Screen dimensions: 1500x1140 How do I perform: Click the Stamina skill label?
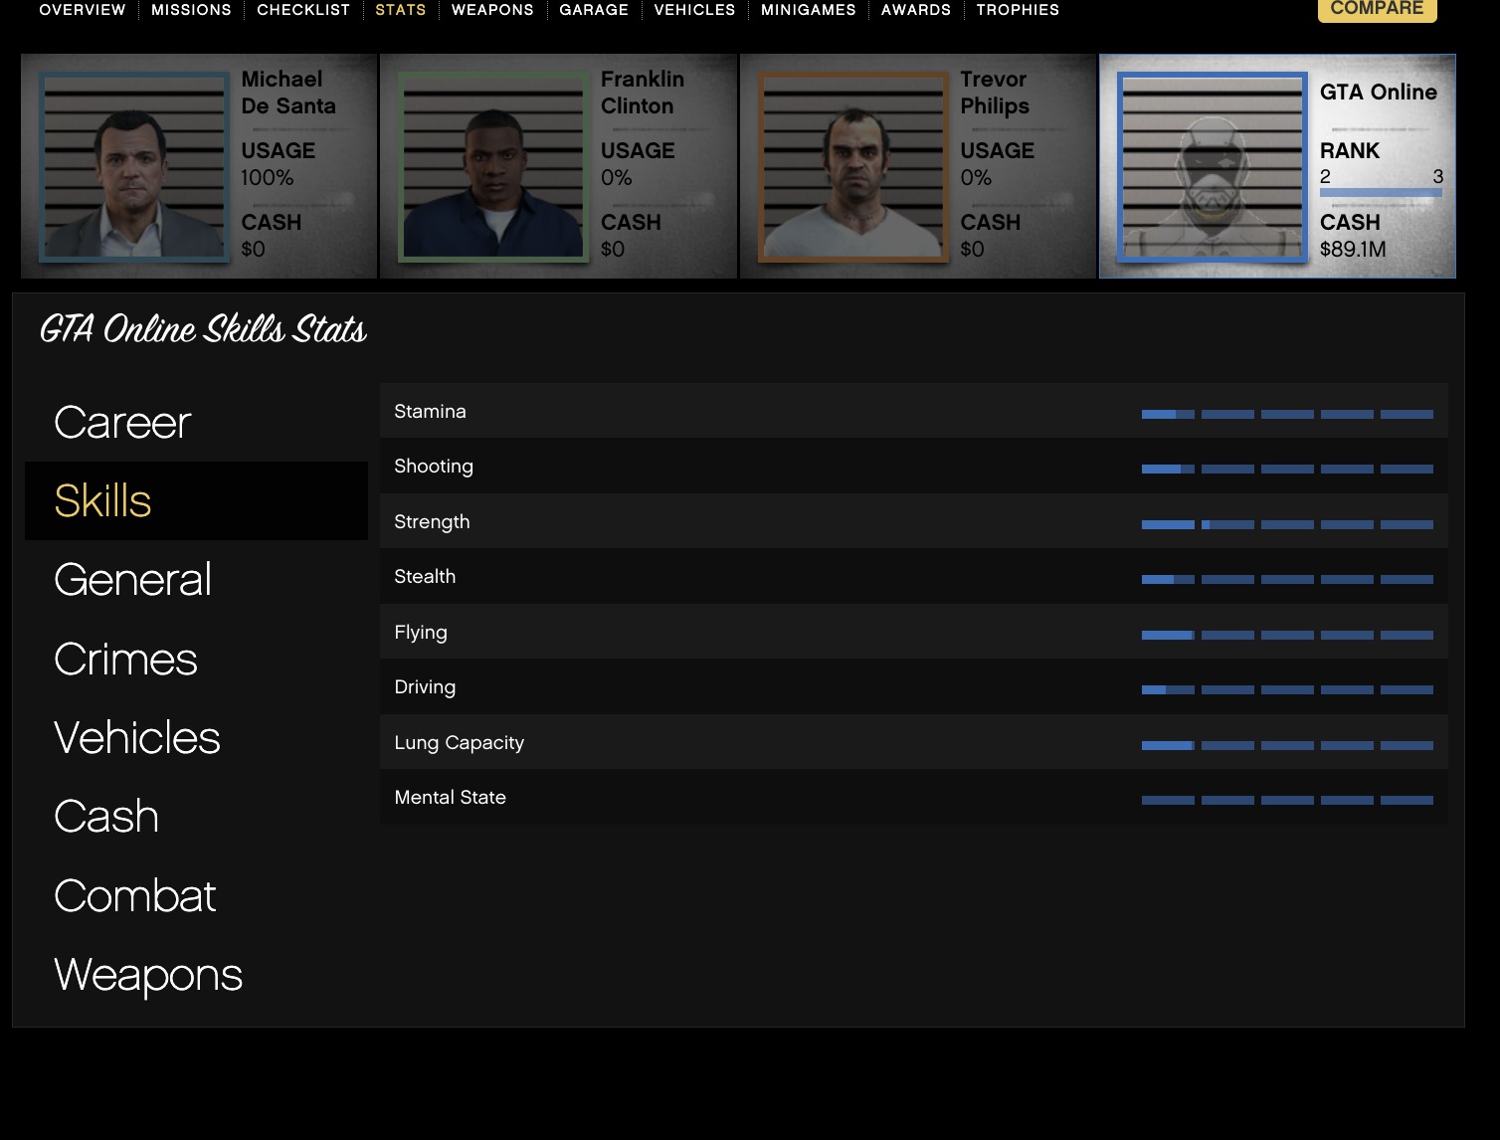click(430, 411)
